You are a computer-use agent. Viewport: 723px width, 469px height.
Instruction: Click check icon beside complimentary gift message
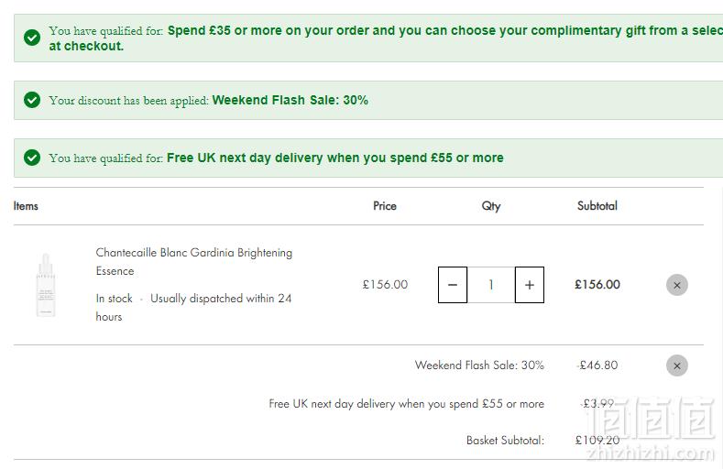(32, 38)
